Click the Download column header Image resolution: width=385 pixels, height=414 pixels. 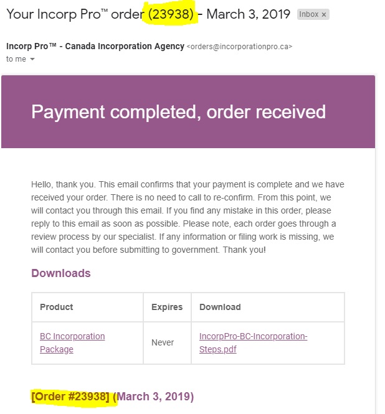point(220,307)
